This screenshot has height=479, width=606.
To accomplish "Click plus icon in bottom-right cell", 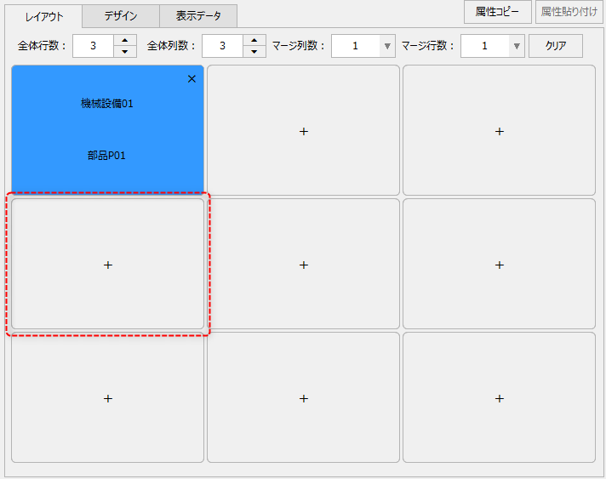I will pos(500,398).
